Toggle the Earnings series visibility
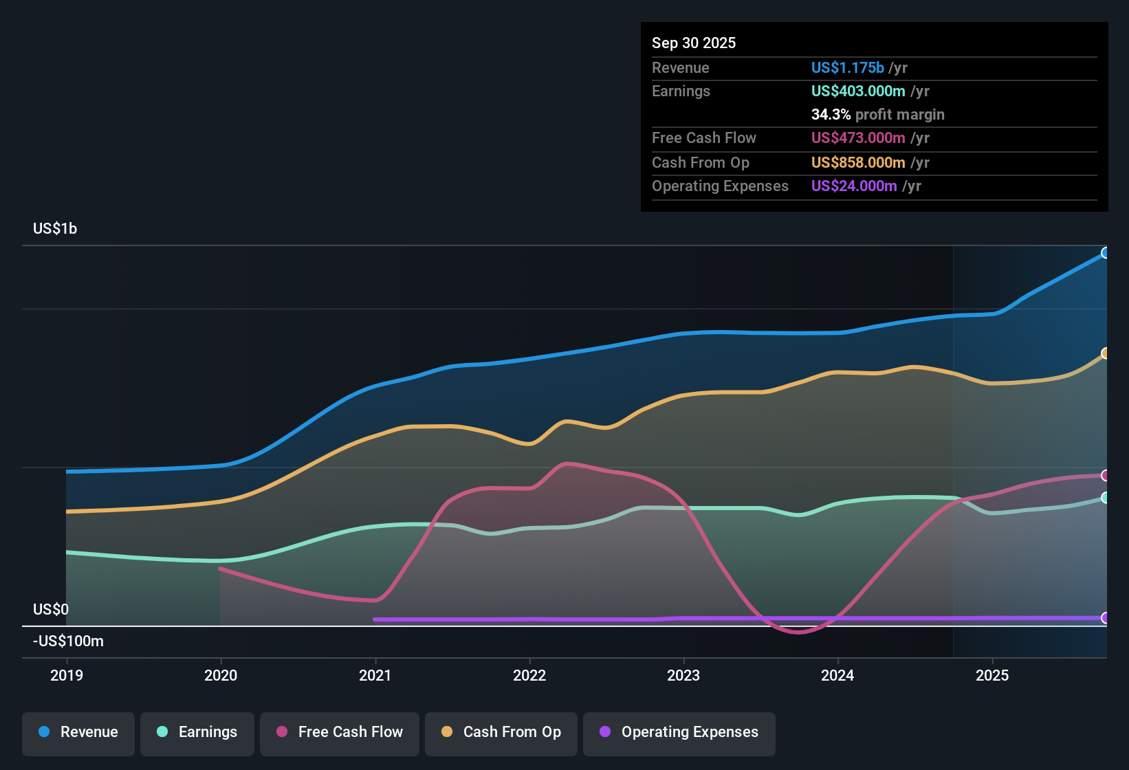The image size is (1129, 770). pos(197,732)
